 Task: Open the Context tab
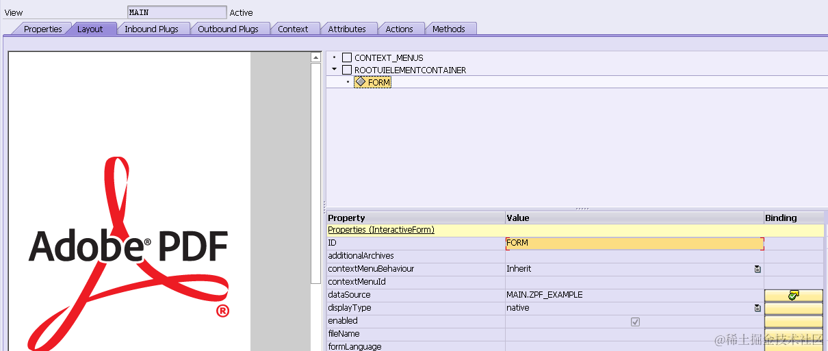pyautogui.click(x=293, y=29)
